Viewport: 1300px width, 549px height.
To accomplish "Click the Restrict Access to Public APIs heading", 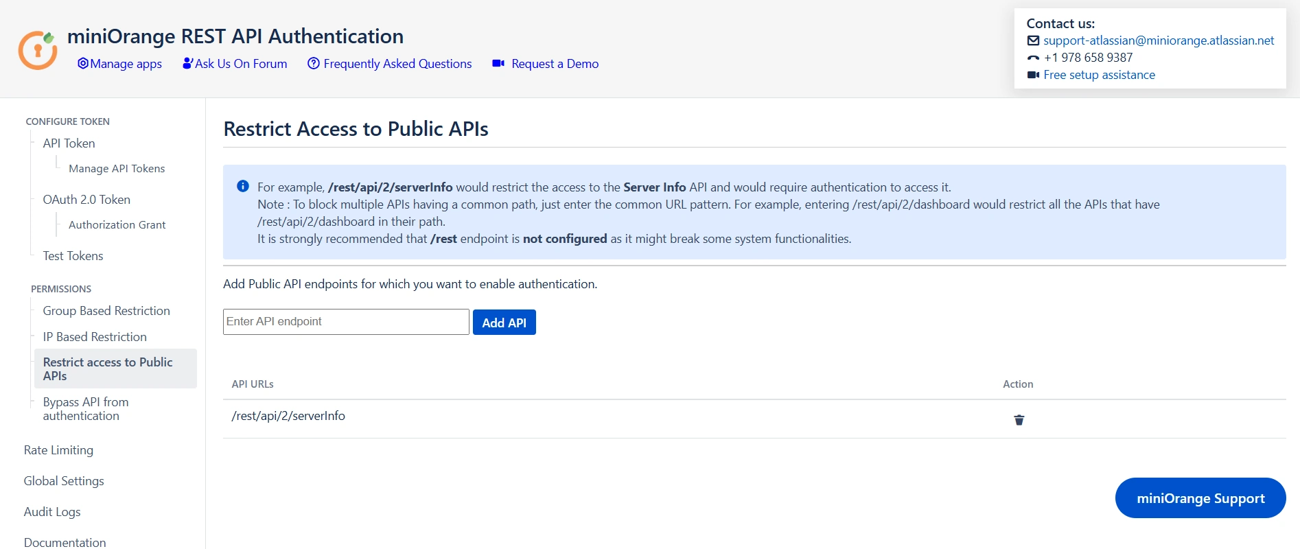I will click(356, 129).
